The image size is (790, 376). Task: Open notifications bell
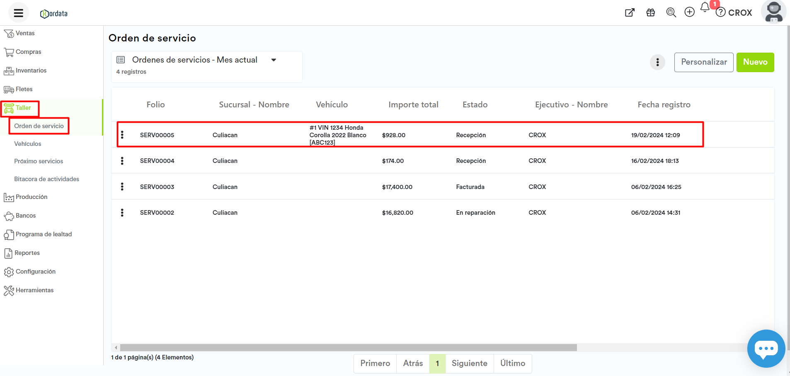pos(705,7)
